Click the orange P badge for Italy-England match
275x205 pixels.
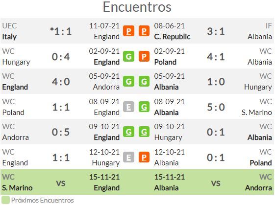coord(128,31)
